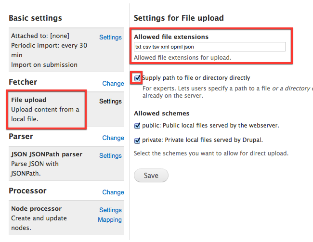The image size is (313, 242).
Task: Open JSON JSONPath parser Settings
Action: (110, 155)
